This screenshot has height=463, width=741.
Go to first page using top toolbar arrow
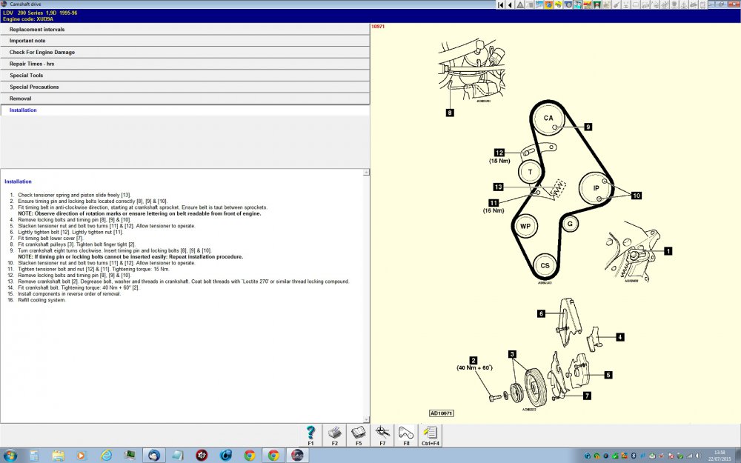pyautogui.click(x=501, y=5)
